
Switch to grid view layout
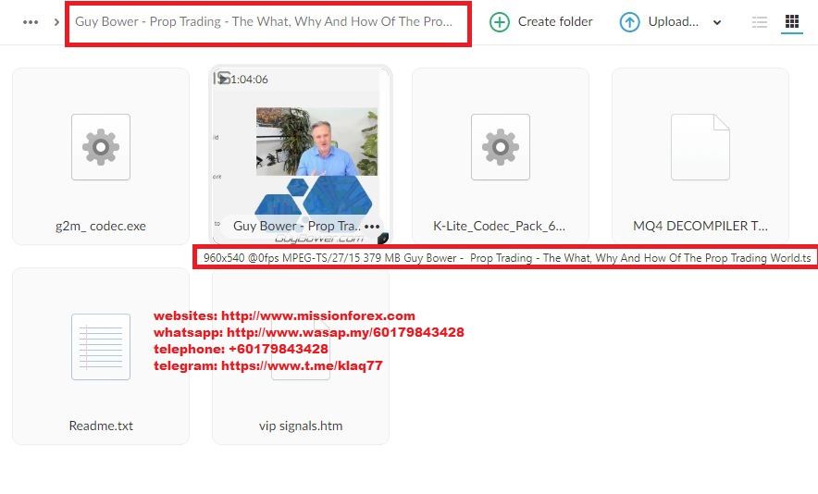pyautogui.click(x=792, y=22)
